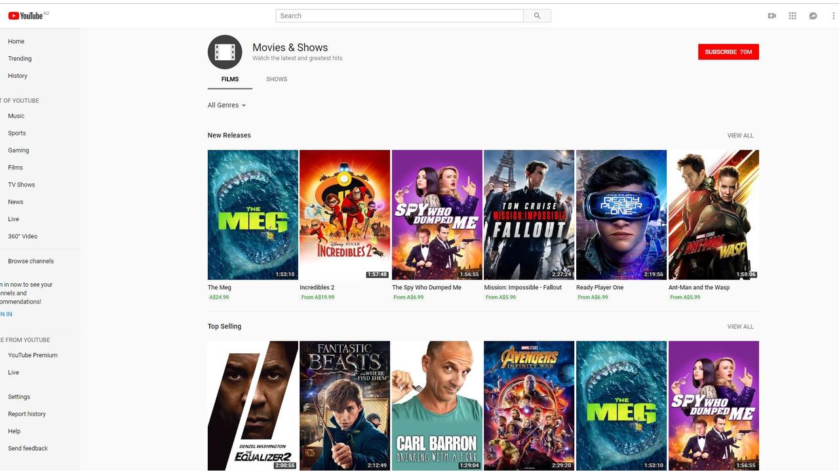Click 'Ant-Man and the Wasp' title text
This screenshot has width=839, height=471.
coord(699,287)
